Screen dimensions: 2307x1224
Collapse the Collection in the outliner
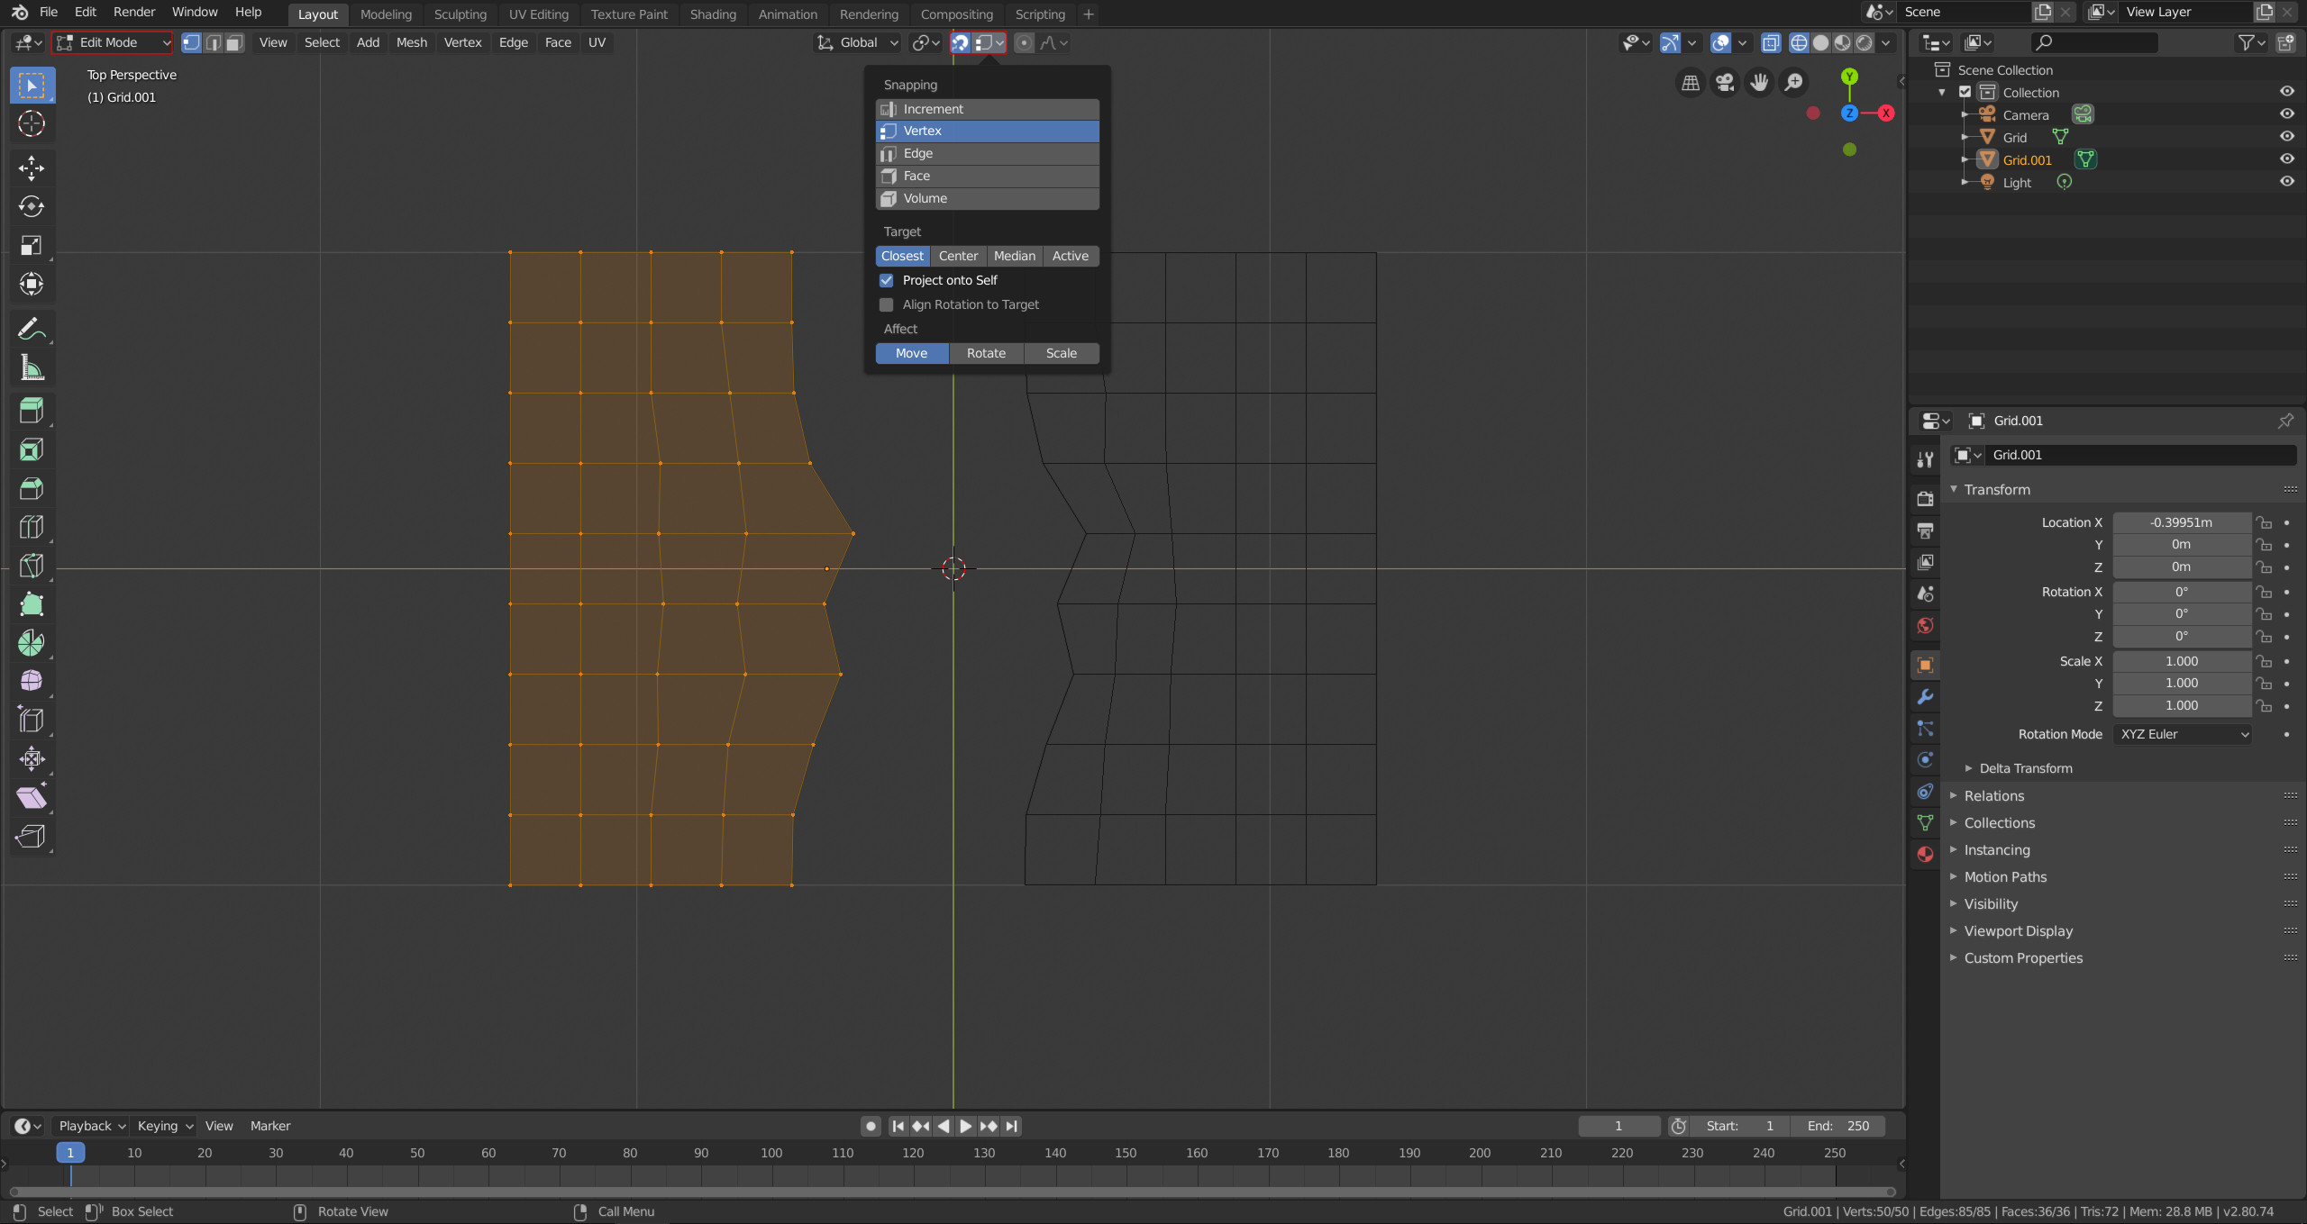[x=1942, y=92]
